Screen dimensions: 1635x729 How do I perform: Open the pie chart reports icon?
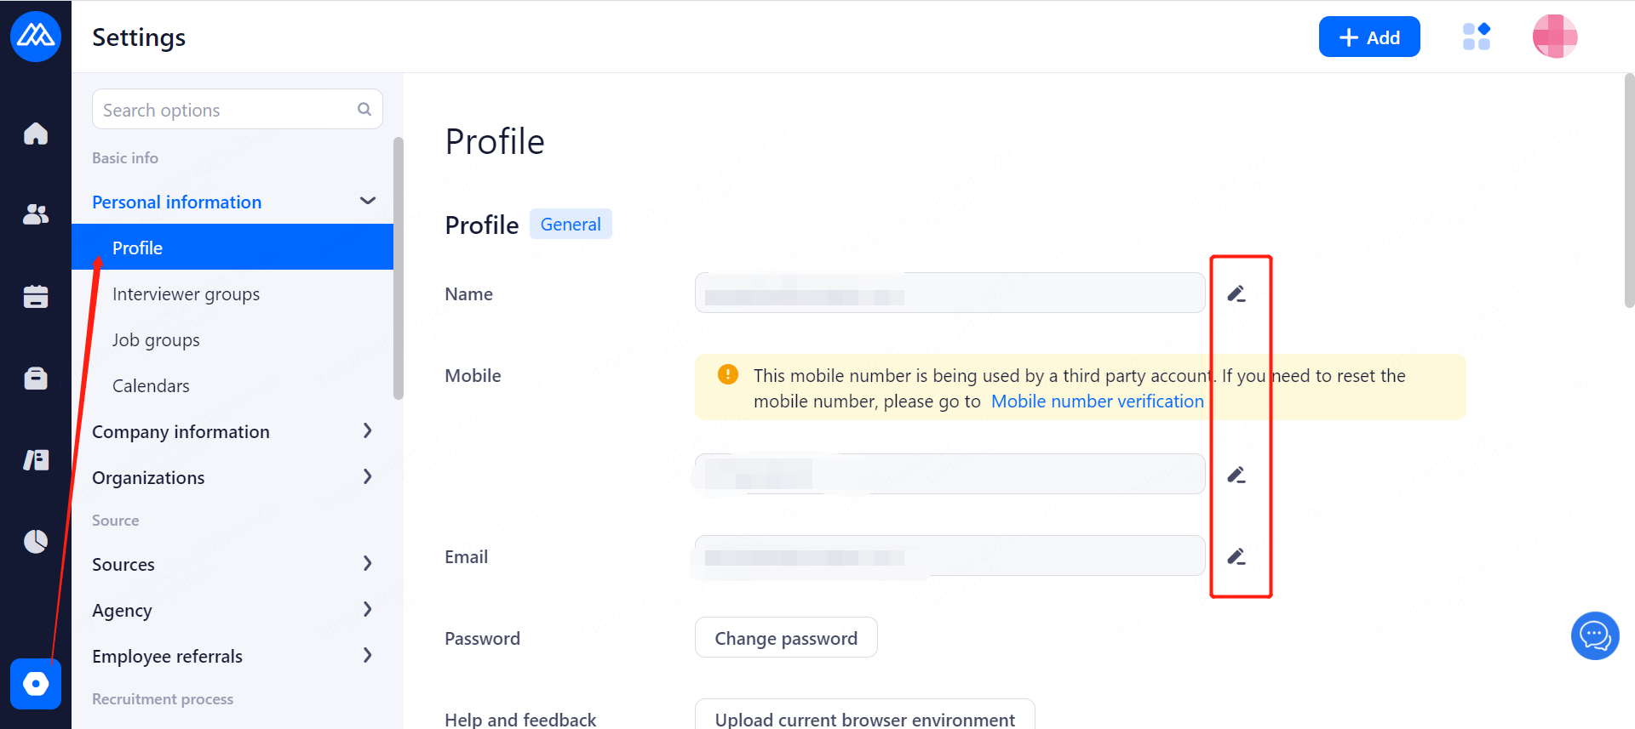(36, 541)
